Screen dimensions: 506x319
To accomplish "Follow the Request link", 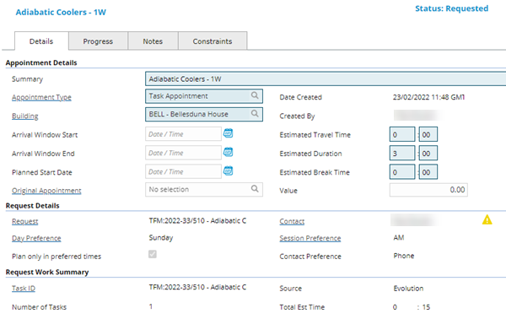I will pos(24,221).
